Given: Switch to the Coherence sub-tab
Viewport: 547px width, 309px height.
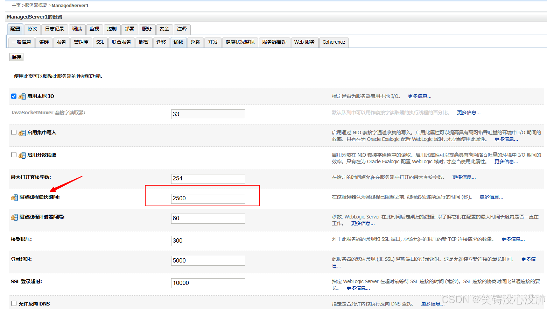Looking at the screenshot, I should pyautogui.click(x=334, y=42).
